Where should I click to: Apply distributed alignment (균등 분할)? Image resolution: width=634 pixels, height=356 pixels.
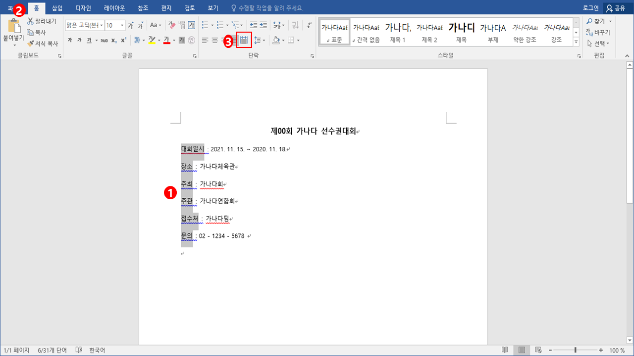(244, 40)
